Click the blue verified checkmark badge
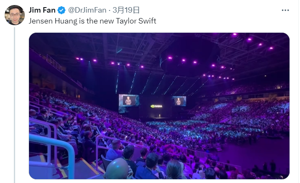The width and height of the screenshot is (300, 183). pos(62,10)
